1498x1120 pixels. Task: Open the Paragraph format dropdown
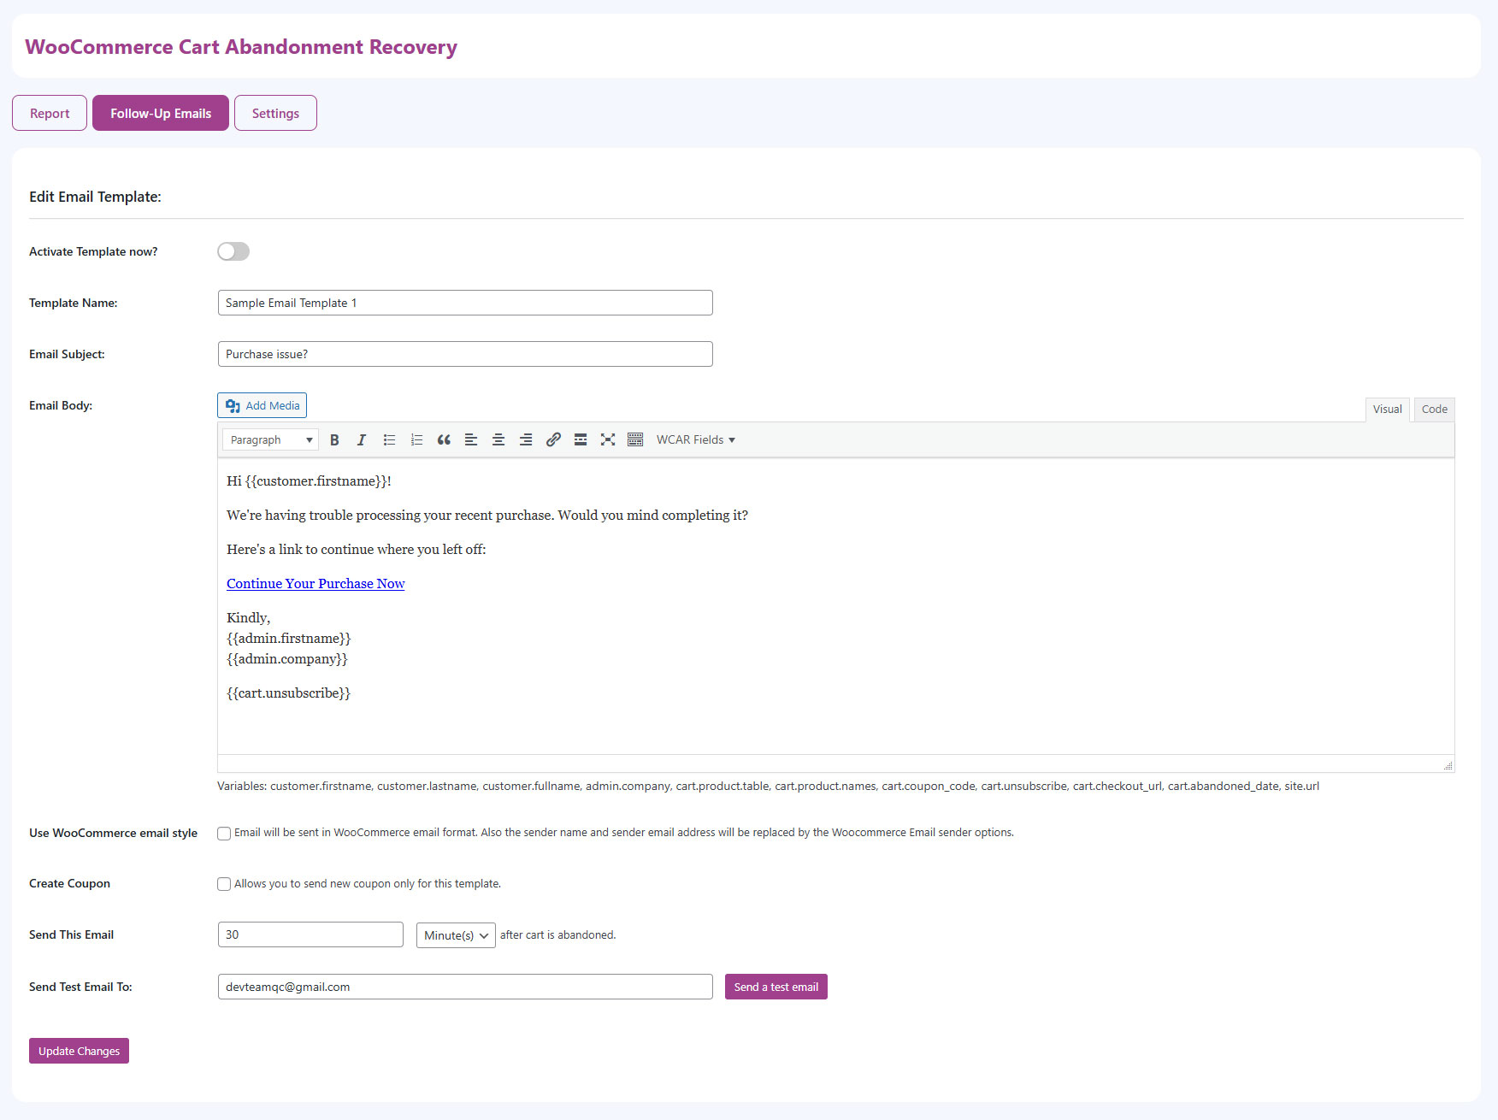point(270,439)
